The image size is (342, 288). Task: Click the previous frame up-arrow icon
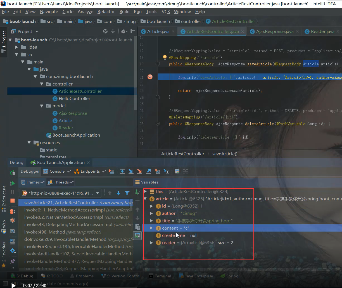110,193
